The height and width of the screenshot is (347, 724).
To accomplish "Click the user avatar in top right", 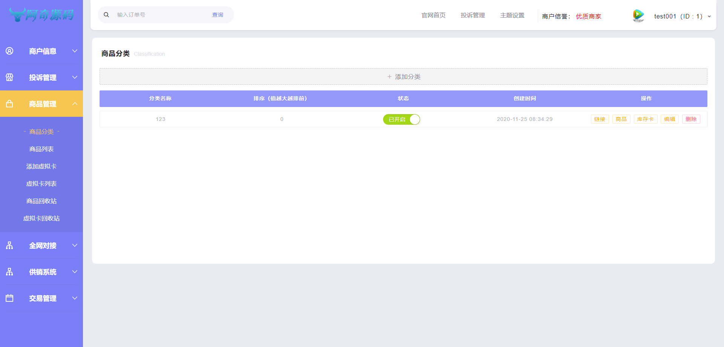I will (x=638, y=15).
